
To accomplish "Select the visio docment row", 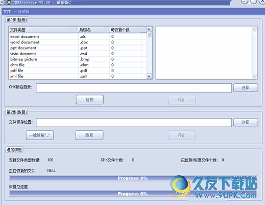I will (78, 54).
